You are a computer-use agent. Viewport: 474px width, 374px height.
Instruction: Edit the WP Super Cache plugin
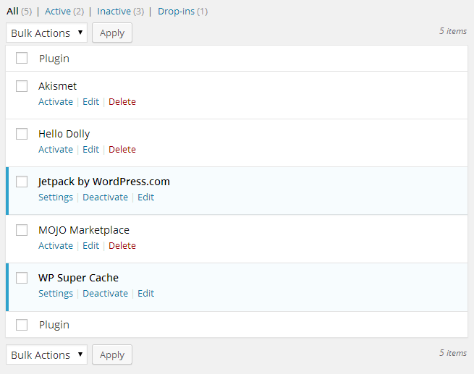pyautogui.click(x=146, y=293)
